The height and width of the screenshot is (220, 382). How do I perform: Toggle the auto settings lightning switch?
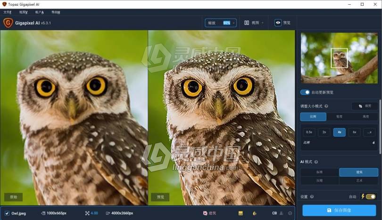371,196
